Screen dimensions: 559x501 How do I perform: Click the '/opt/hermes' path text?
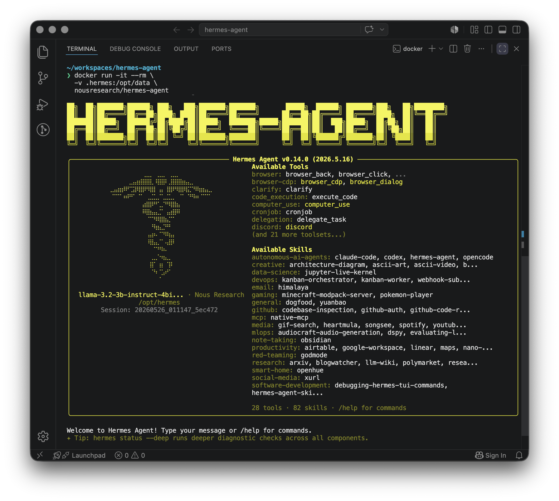coord(159,302)
